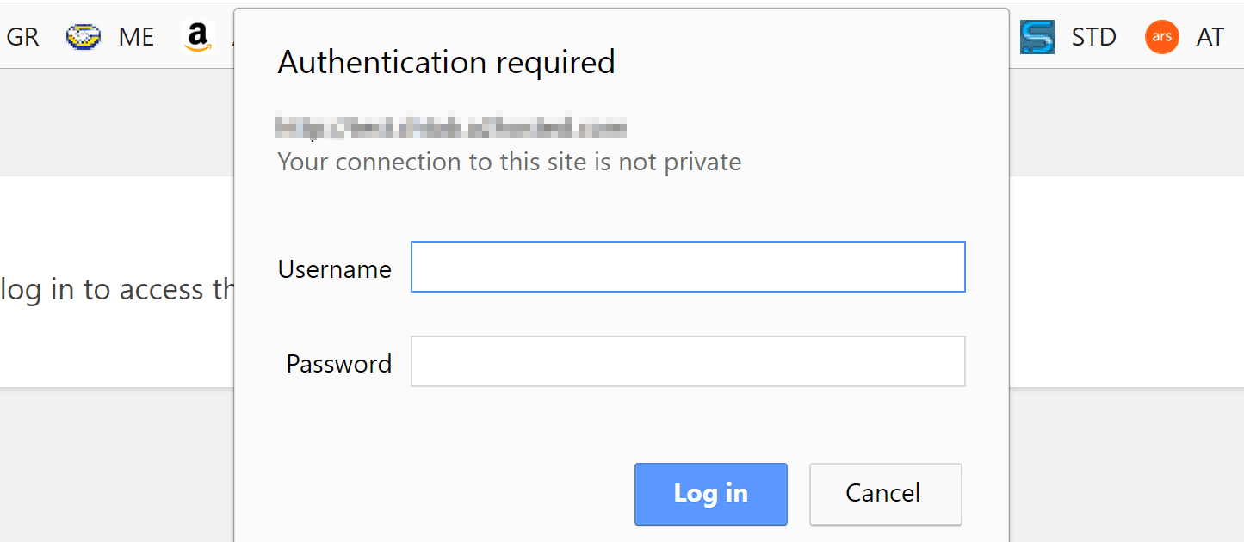Open the STD bookmark label
The image size is (1244, 542).
pos(1093,37)
